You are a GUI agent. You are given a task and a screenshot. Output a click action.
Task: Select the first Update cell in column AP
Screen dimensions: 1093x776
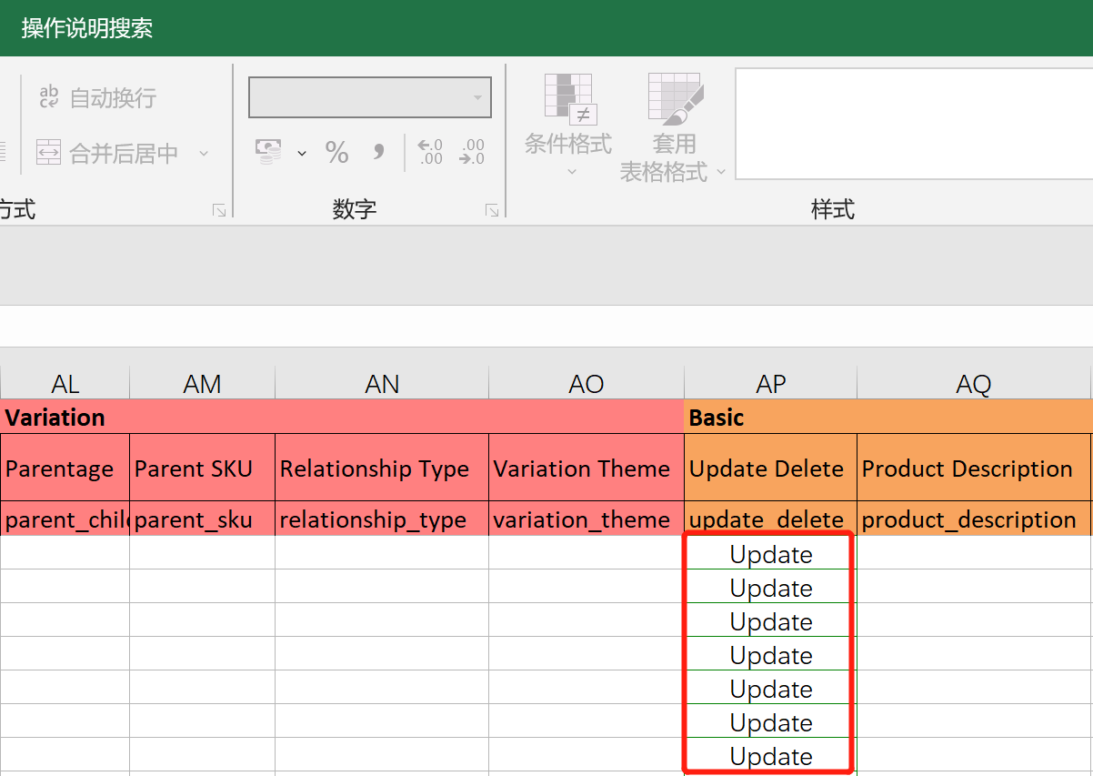point(770,553)
